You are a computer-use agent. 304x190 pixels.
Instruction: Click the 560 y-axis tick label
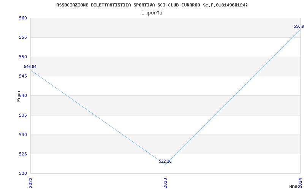pos(23,18)
